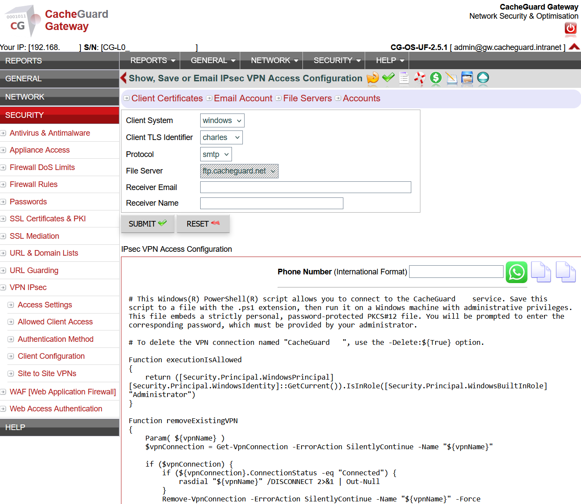Go to Email Account tab
This screenshot has height=504, width=581.
tap(243, 98)
